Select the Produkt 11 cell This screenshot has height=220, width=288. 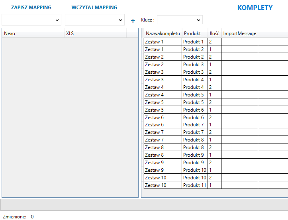click(194, 185)
